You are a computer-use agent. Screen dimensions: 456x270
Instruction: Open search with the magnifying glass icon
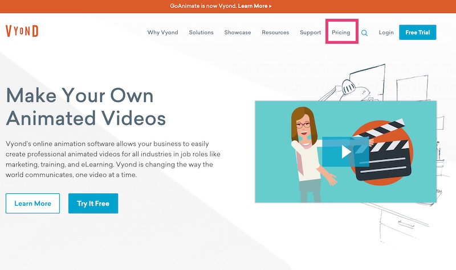pyautogui.click(x=364, y=33)
